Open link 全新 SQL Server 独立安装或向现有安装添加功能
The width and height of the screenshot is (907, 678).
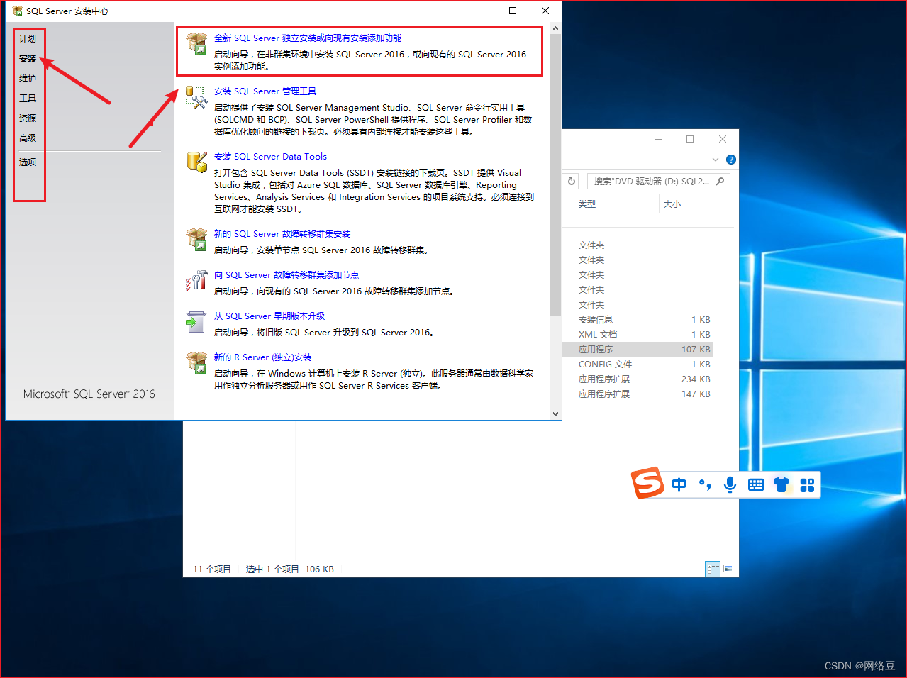(308, 38)
